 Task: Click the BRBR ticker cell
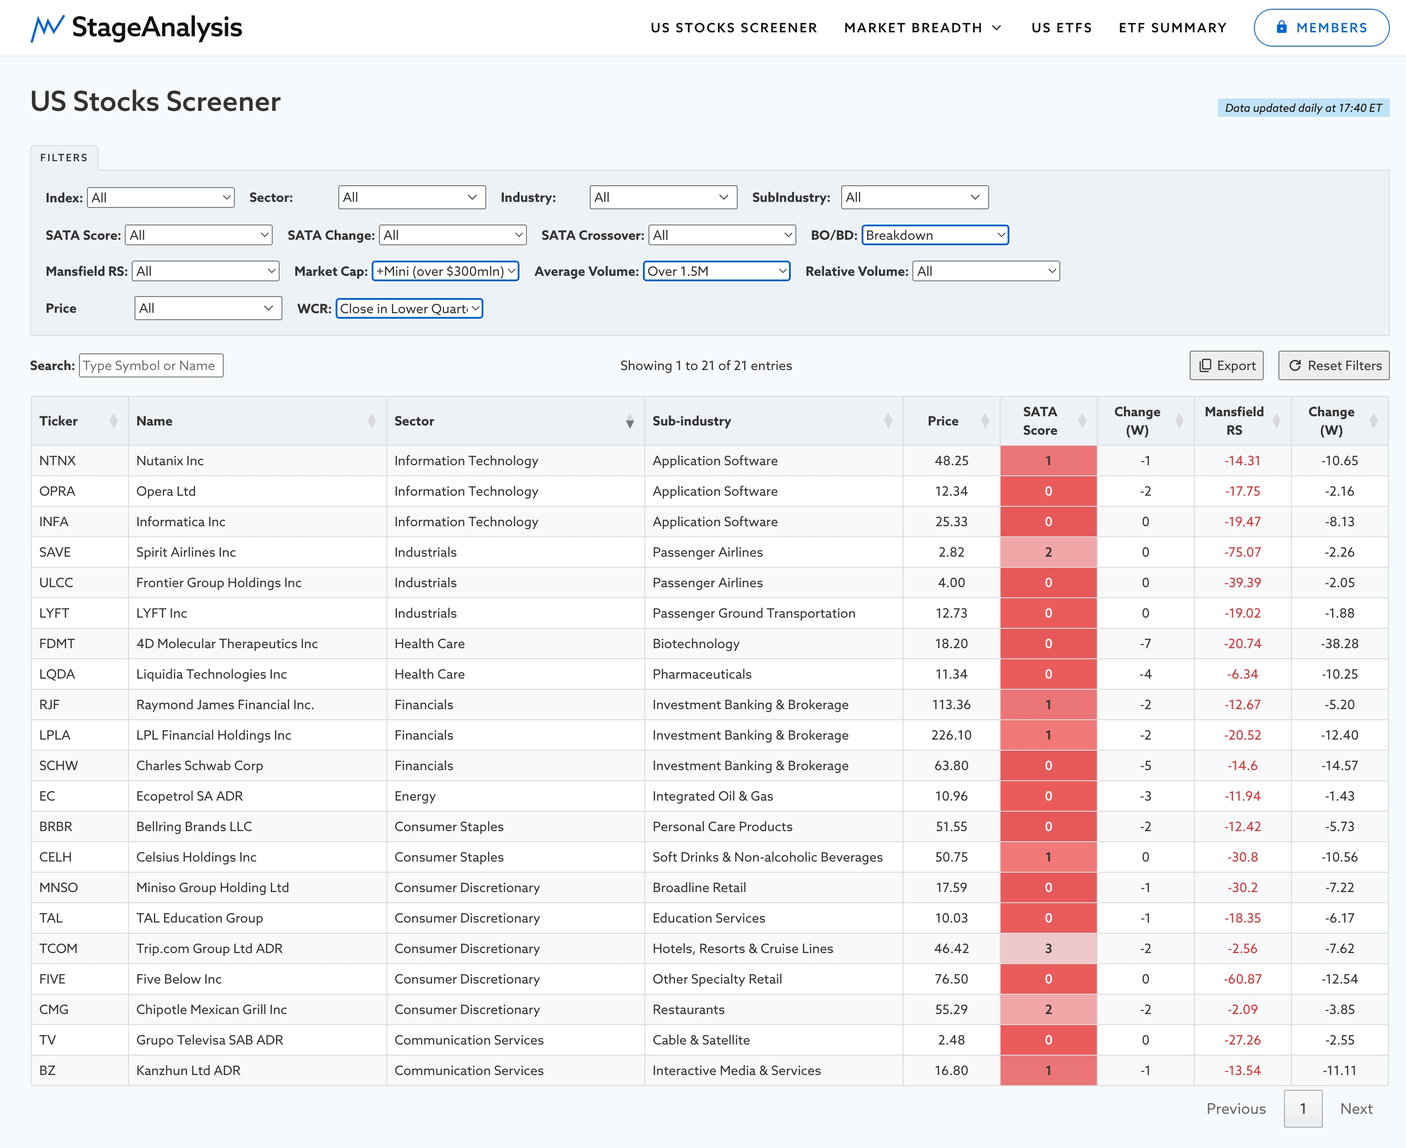click(79, 826)
